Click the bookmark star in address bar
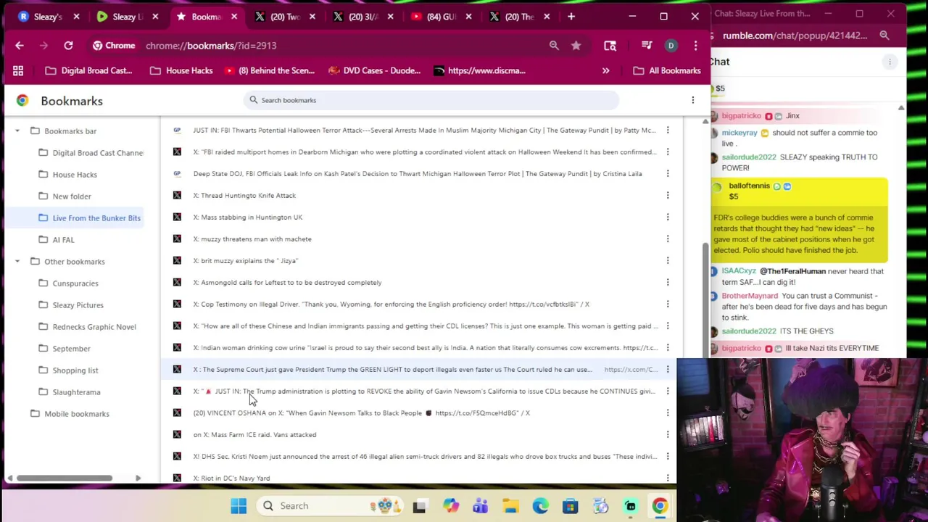 (x=576, y=46)
